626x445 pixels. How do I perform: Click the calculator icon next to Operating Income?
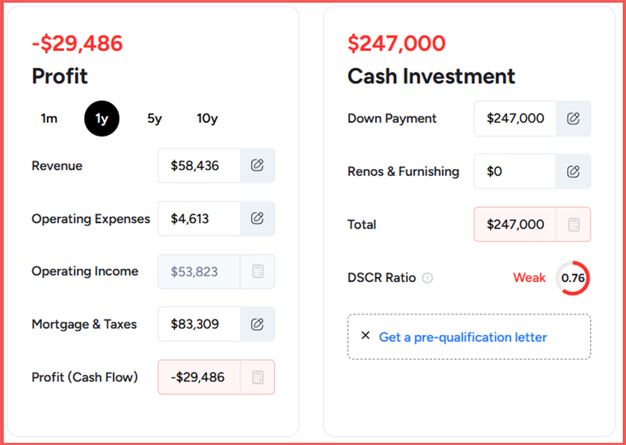point(258,271)
